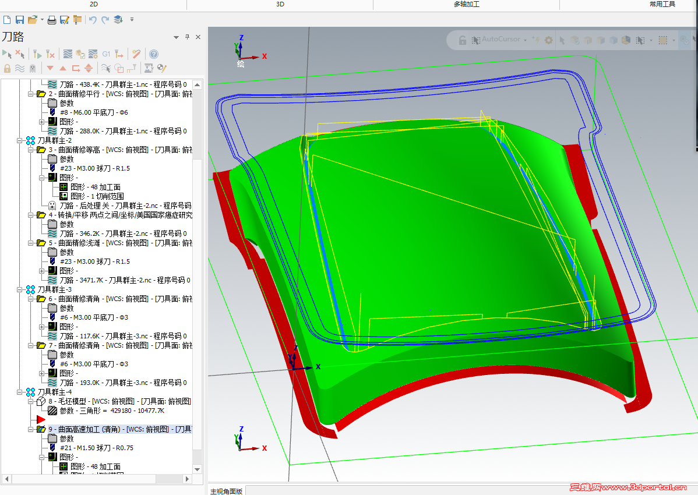Viewport: 698px width, 495px height.
Task: Click the Print icon
Action: tap(52, 20)
